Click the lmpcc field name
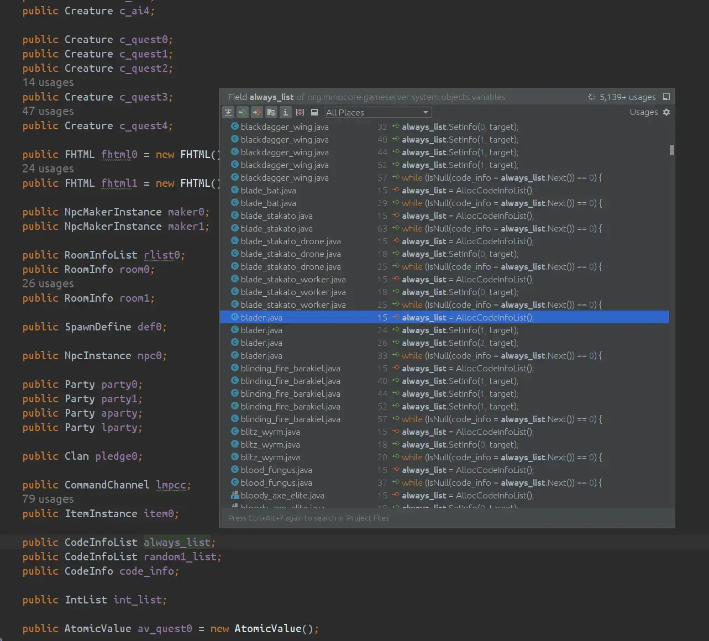This screenshot has width=709, height=641. (171, 485)
